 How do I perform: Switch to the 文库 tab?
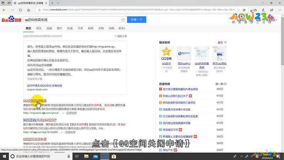(x=80, y=28)
